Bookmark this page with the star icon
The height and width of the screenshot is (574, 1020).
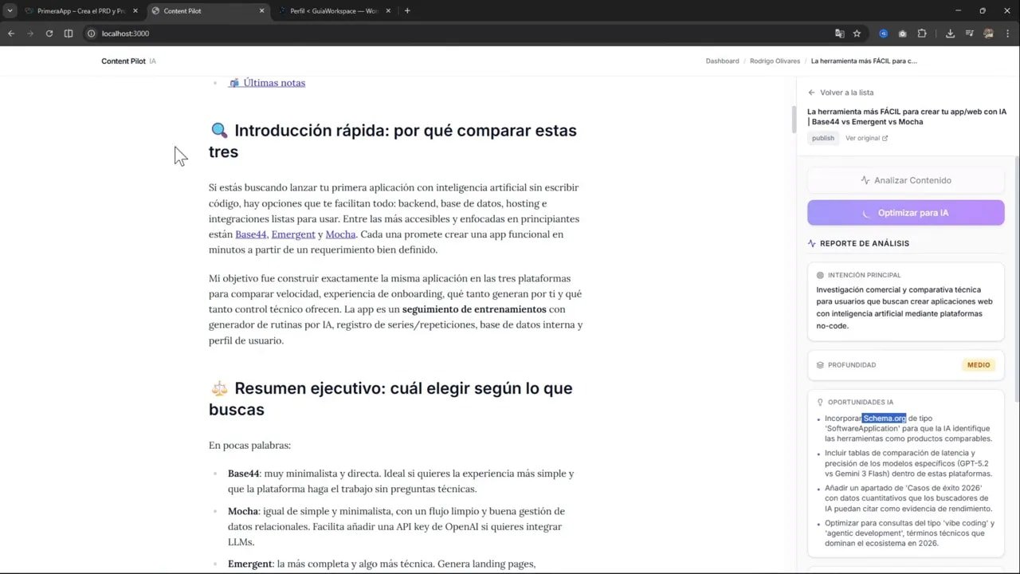857,33
